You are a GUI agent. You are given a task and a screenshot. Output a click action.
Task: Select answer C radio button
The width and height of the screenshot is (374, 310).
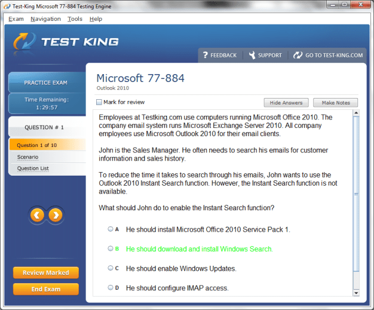pyautogui.click(x=110, y=268)
